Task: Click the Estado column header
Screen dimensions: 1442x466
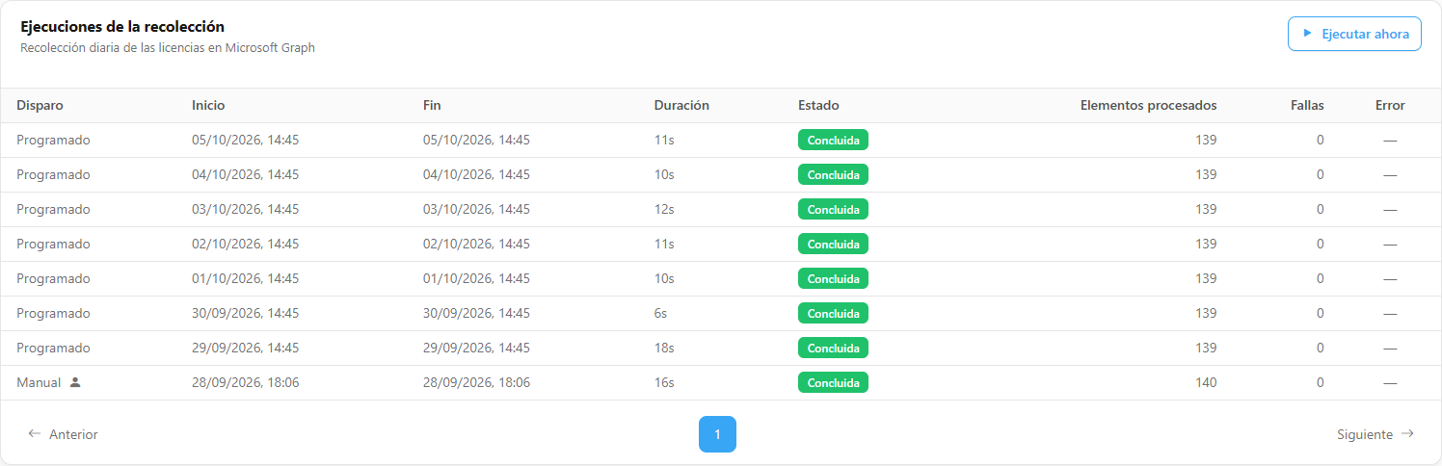Action: [x=818, y=105]
